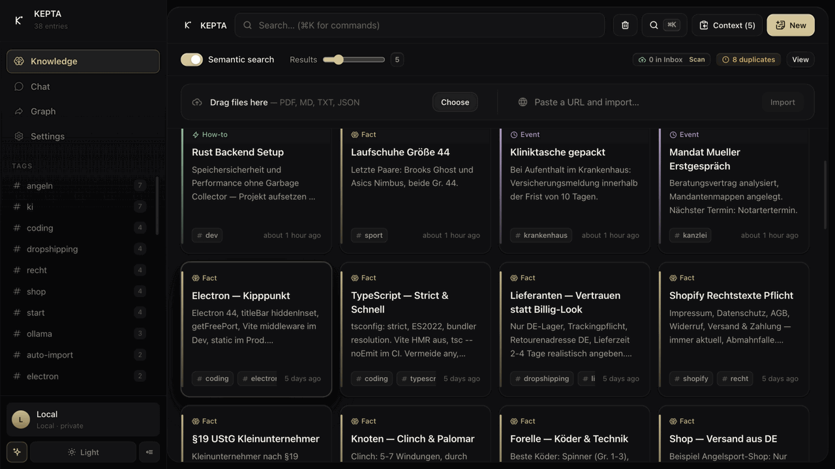Open Settings in the sidebar

(x=83, y=136)
